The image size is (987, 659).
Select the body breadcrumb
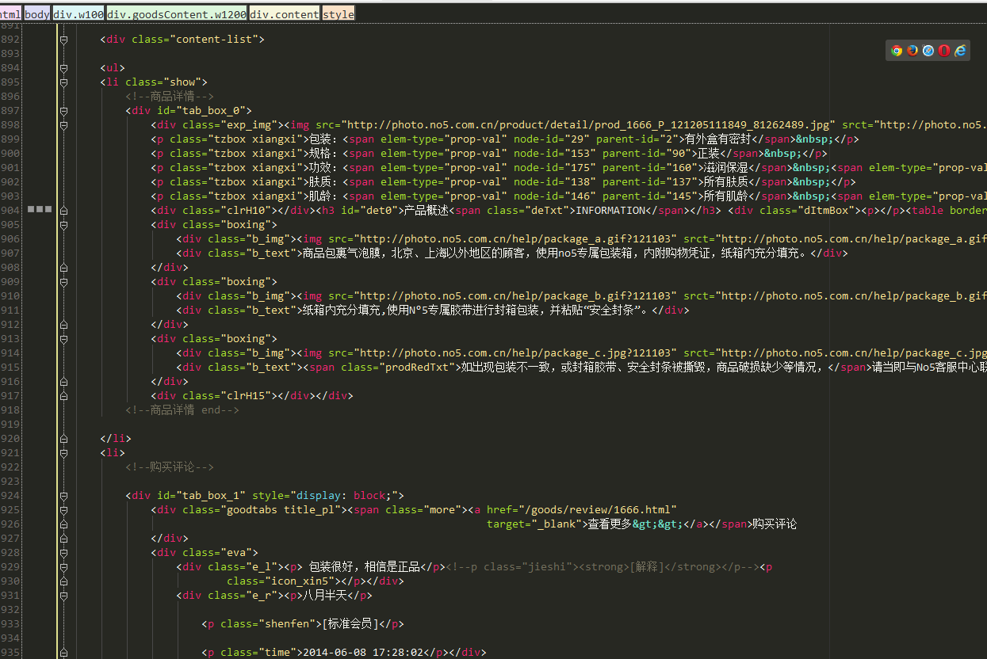tap(37, 14)
